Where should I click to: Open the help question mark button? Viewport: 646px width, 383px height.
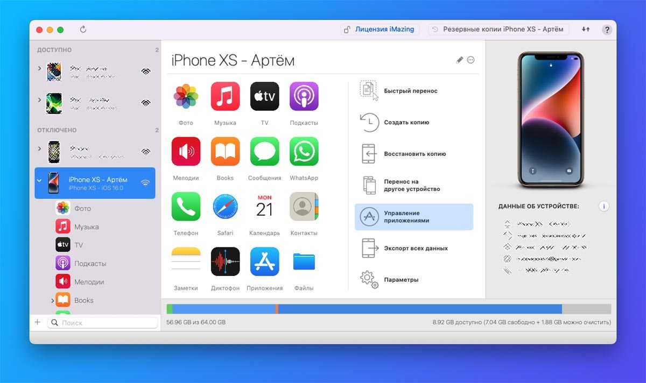point(607,30)
